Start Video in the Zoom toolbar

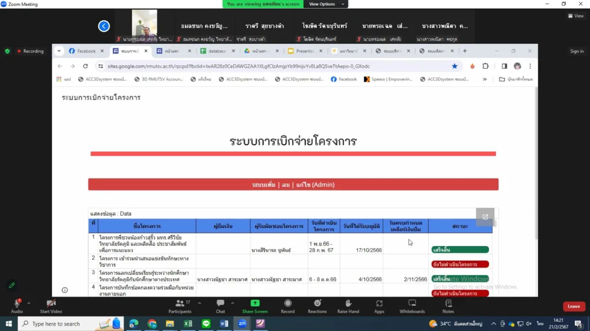pyautogui.click(x=51, y=306)
